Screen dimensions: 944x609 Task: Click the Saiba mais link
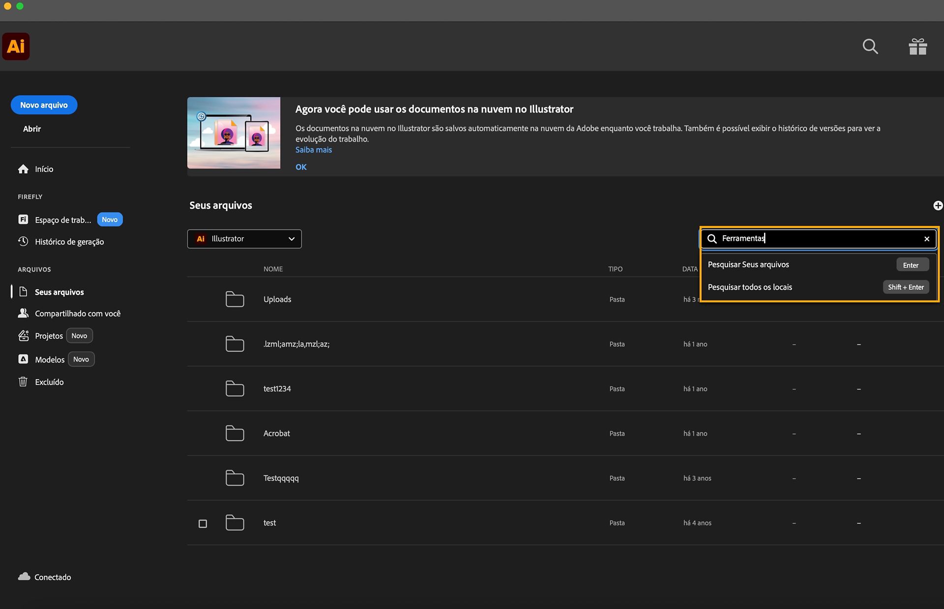[314, 150]
